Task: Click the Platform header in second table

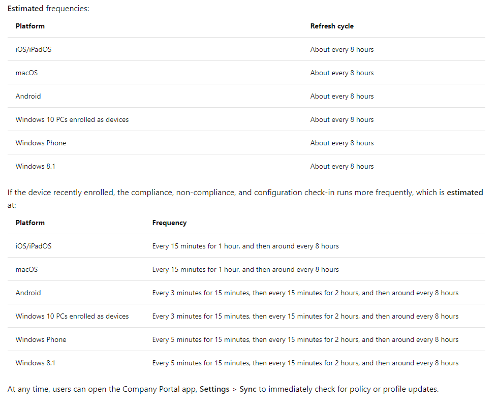Action: [x=30, y=223]
